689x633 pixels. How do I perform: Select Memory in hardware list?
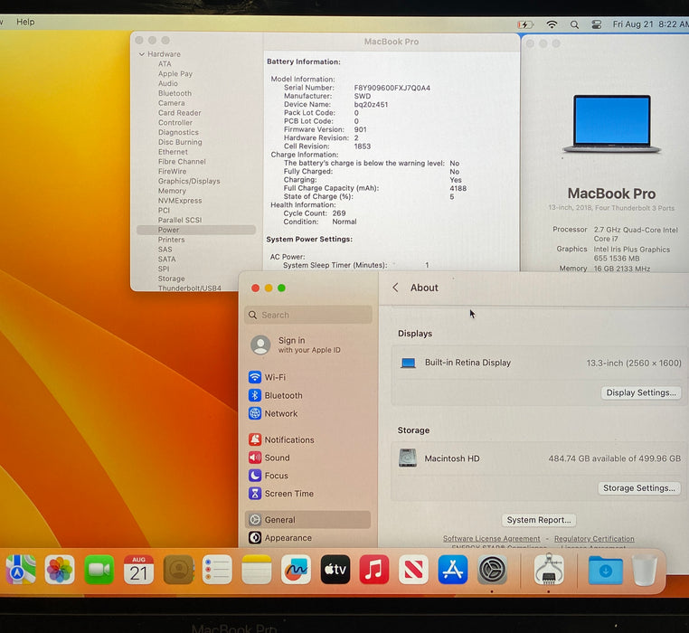click(x=172, y=191)
